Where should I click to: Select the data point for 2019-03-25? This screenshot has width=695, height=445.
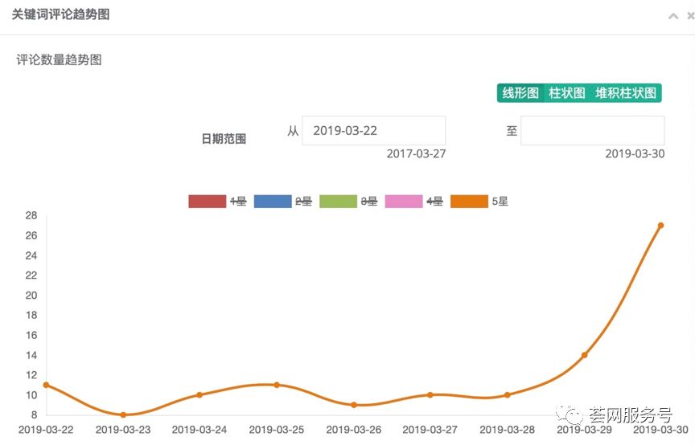tap(277, 385)
